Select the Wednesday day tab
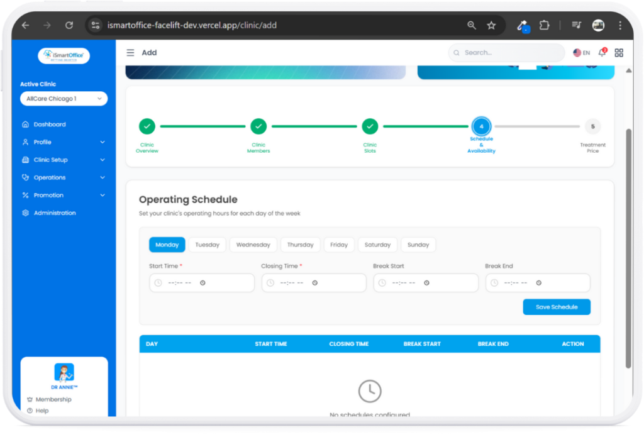644x437 pixels. [253, 245]
